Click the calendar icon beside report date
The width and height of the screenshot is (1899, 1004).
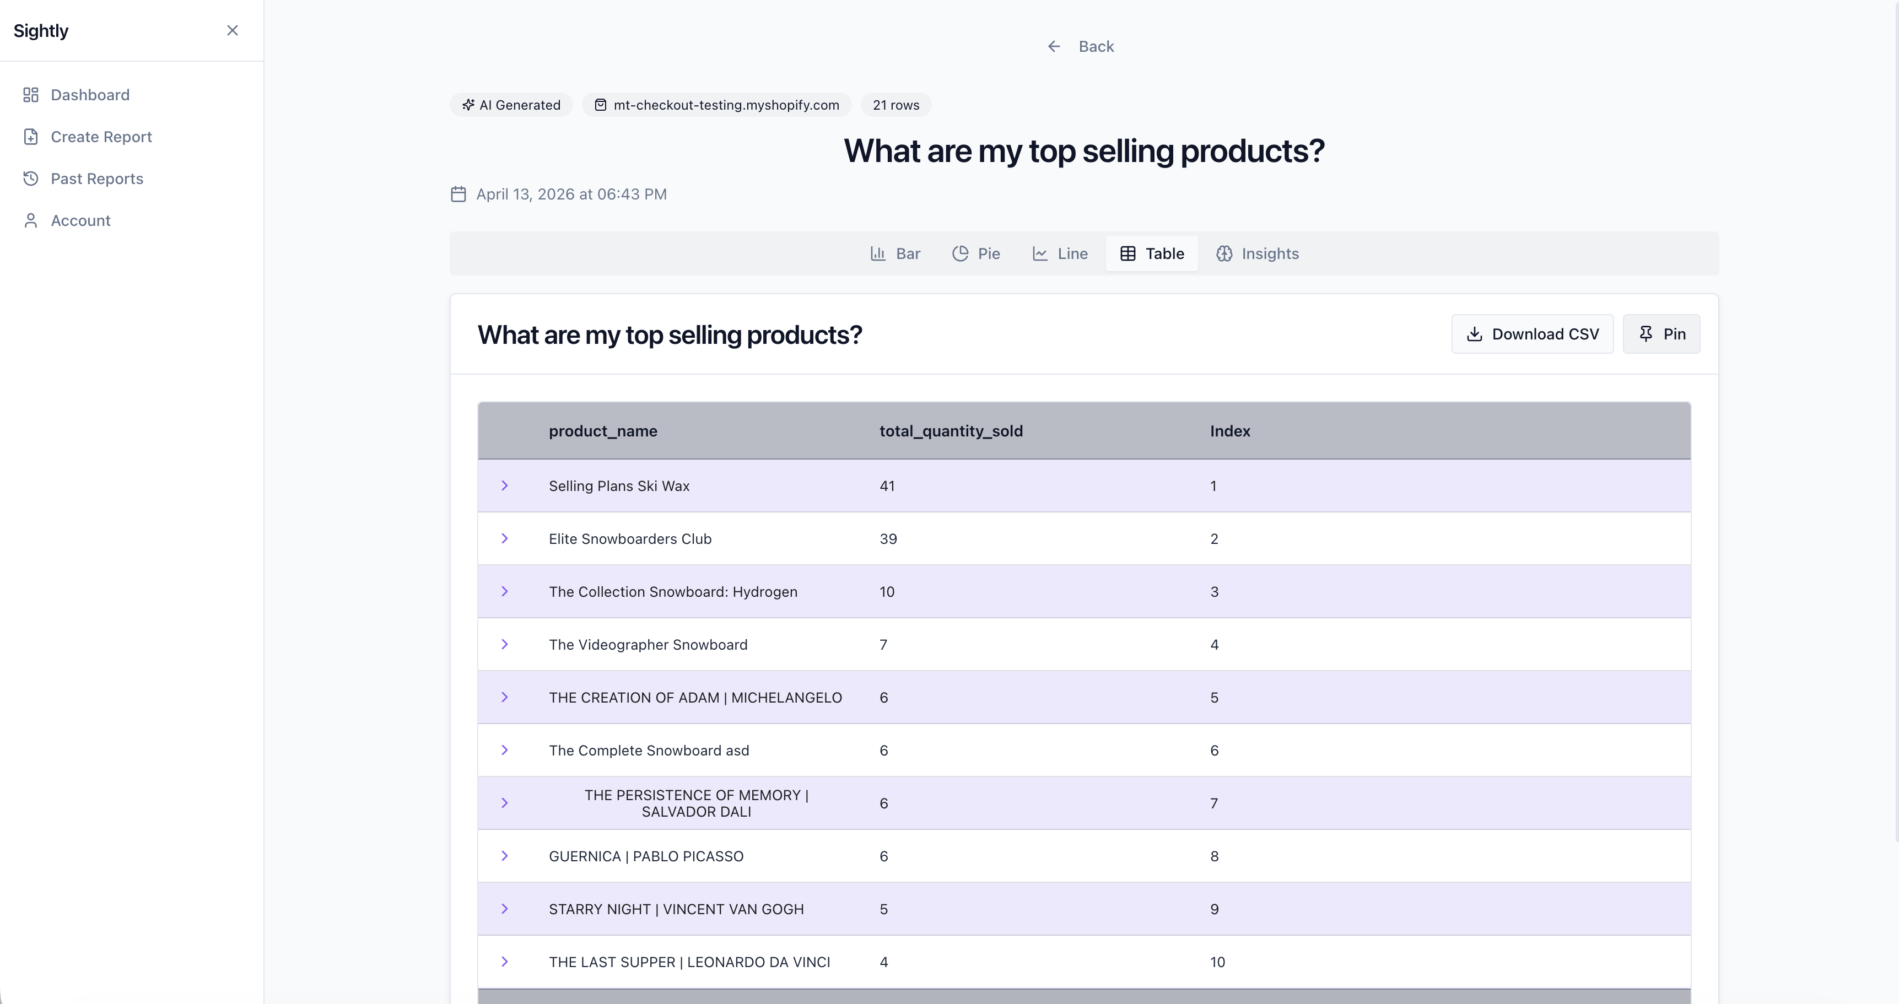point(458,195)
